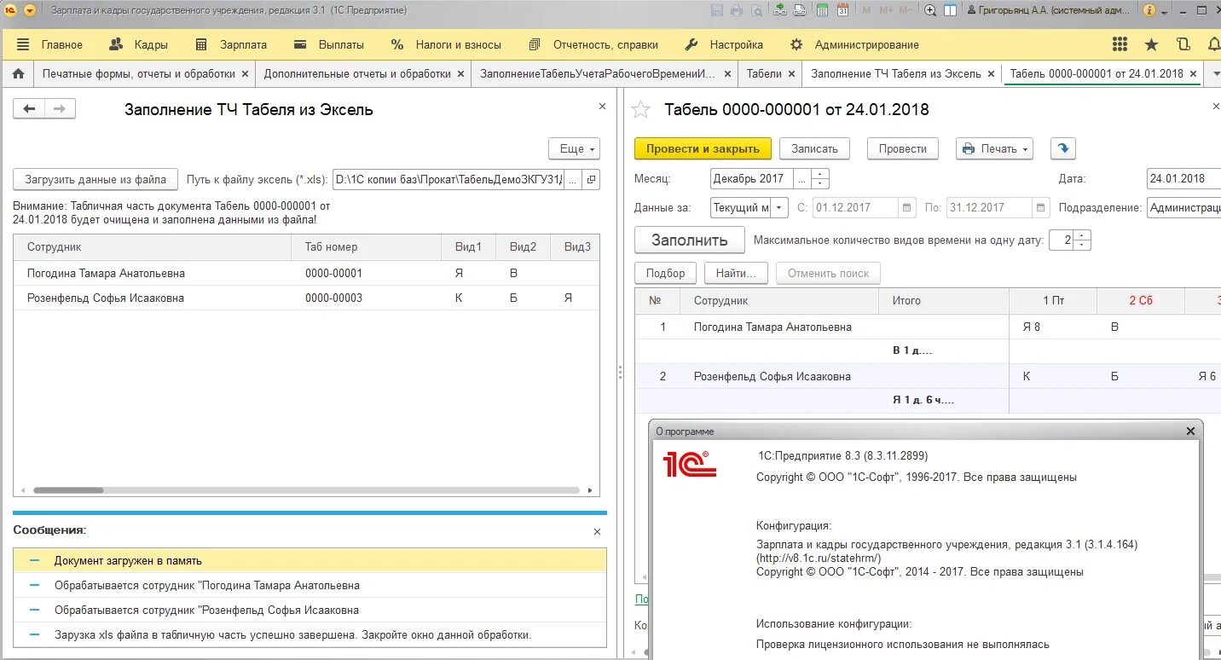Close the Сообщения messages panel
This screenshot has height=660, width=1221.
597,531
